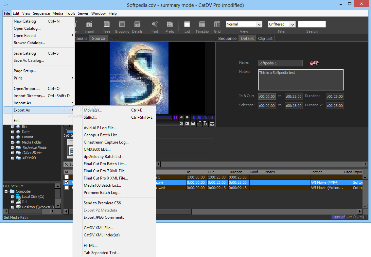Open the Normal view dropdown

244,24
